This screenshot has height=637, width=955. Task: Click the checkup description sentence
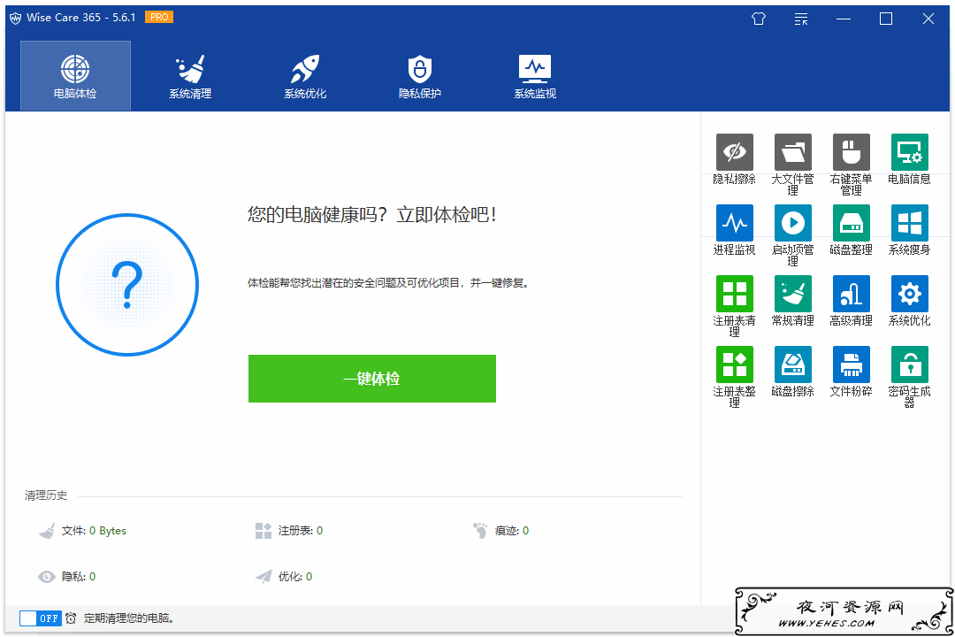coord(388,283)
